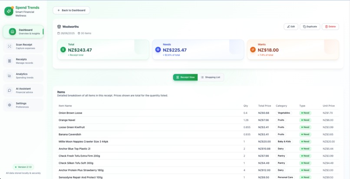The image size is (350, 179).
Task: Click the Banana Cavendish item name
Action: 70,134
